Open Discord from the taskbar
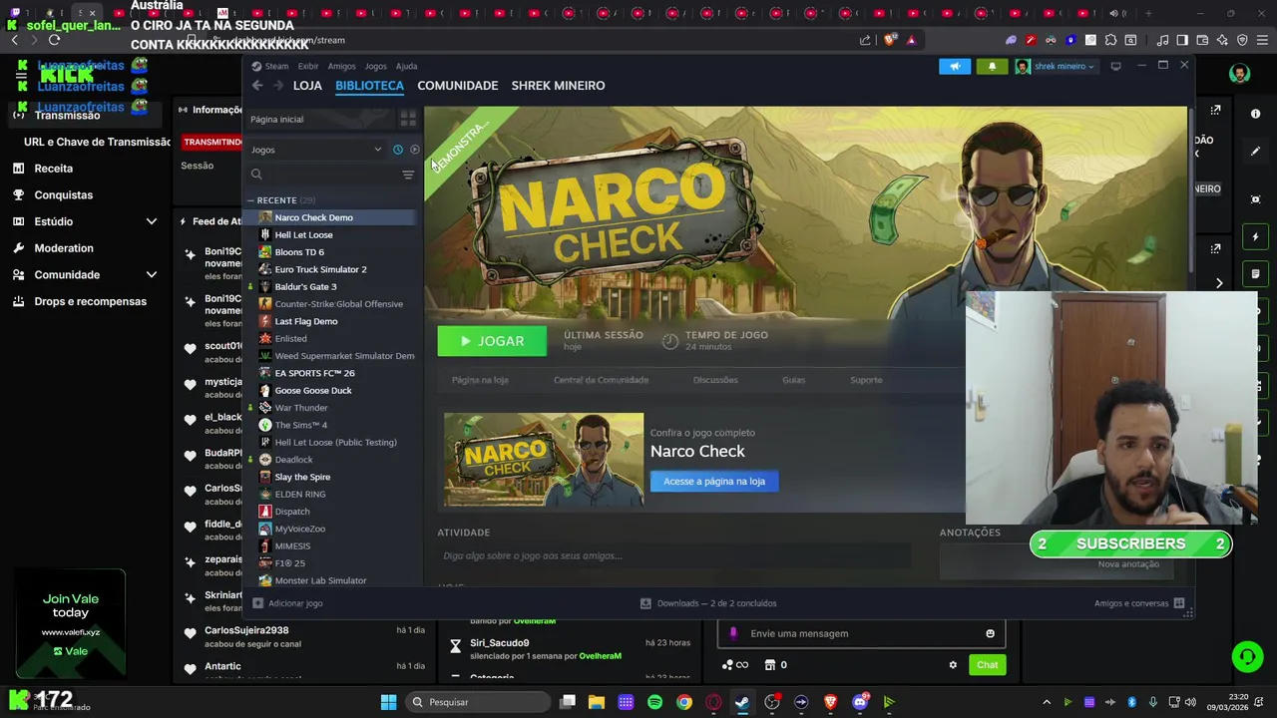 860,702
